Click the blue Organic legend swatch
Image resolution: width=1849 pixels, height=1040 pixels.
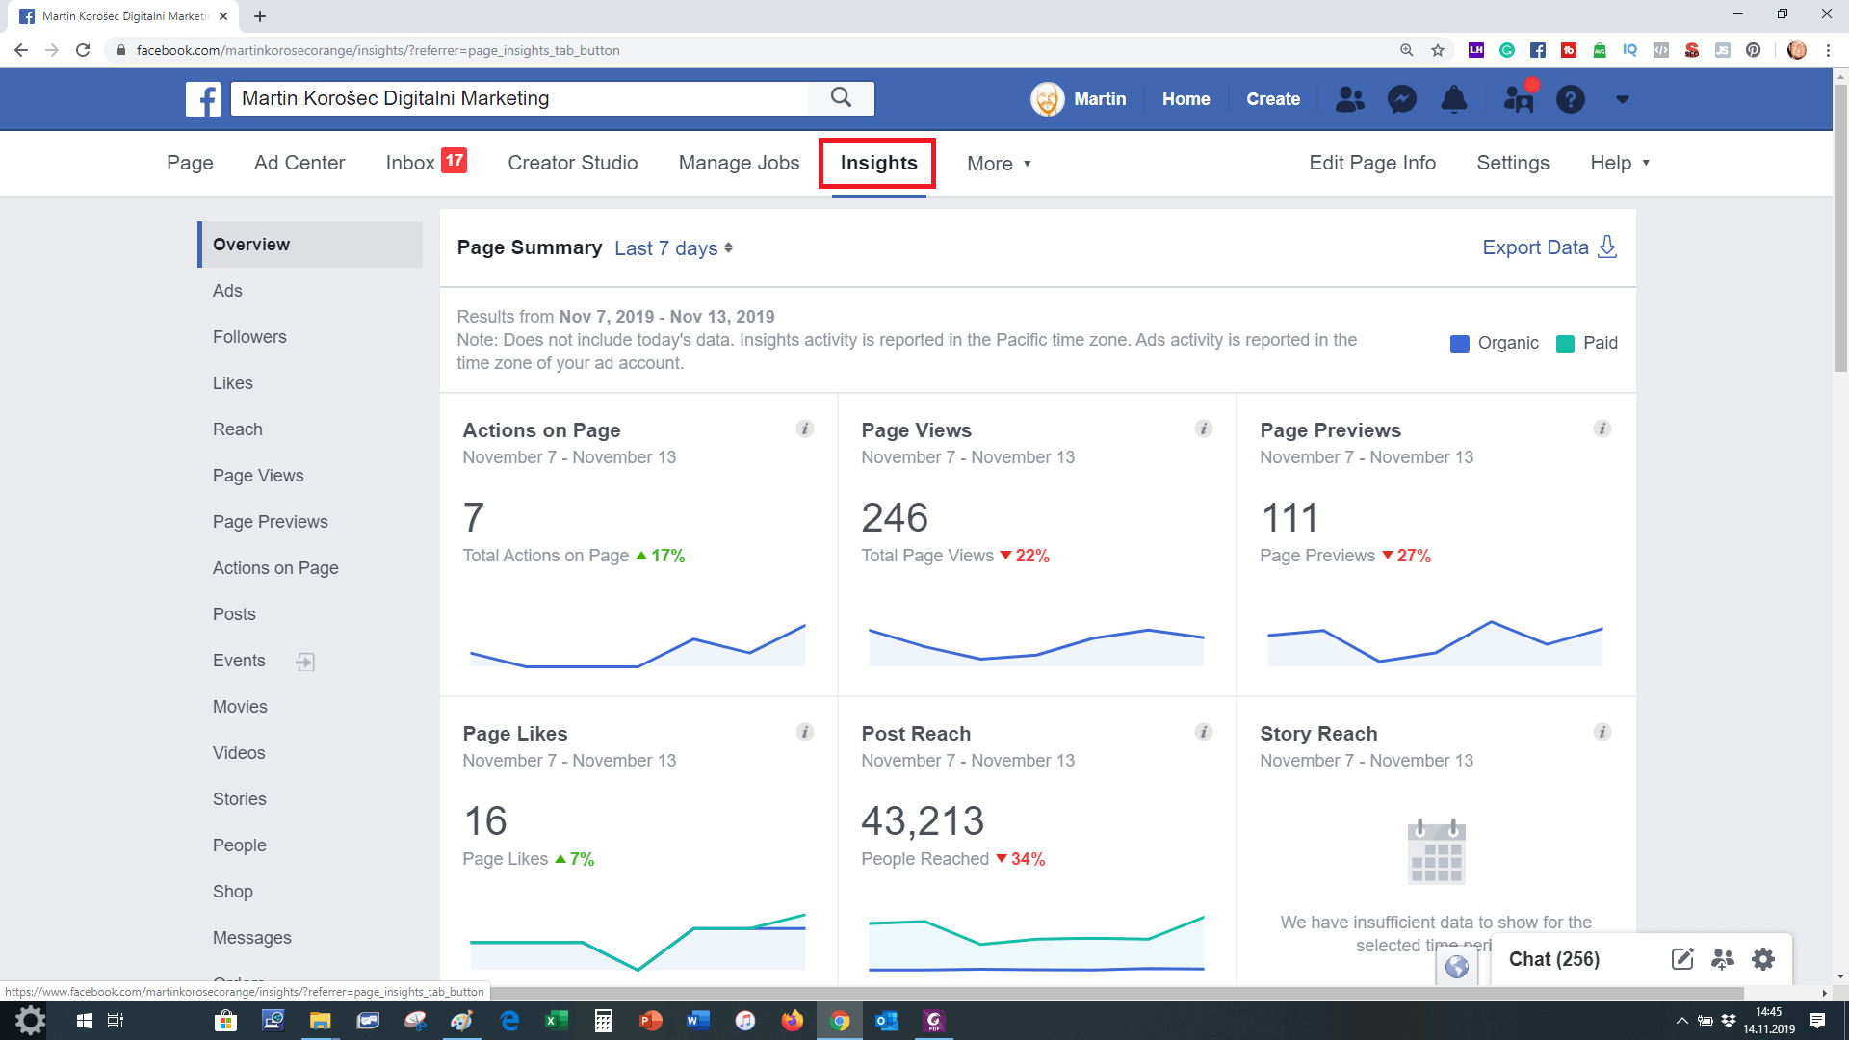coord(1459,344)
